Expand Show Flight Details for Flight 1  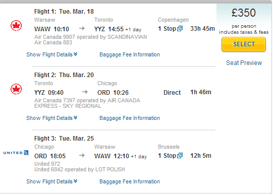pos(52,54)
